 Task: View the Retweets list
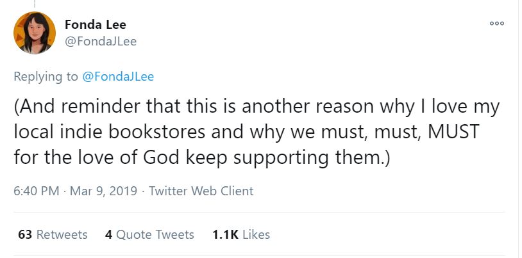(x=62, y=235)
